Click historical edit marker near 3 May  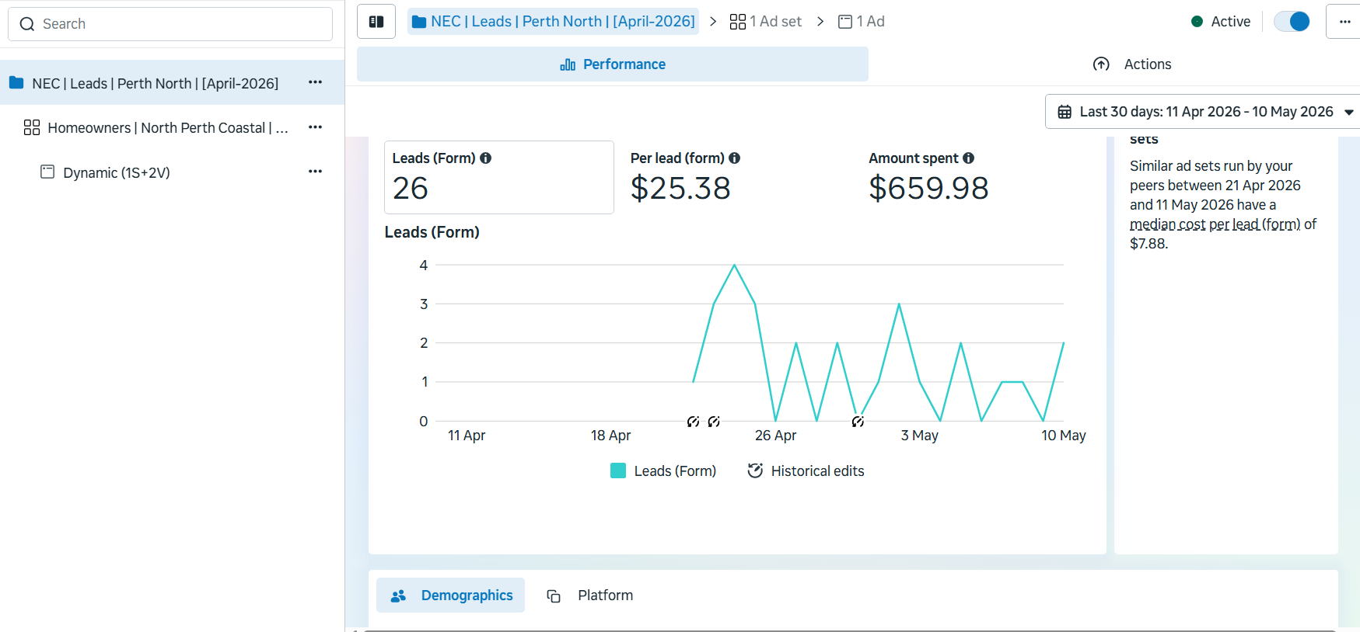pos(858,422)
